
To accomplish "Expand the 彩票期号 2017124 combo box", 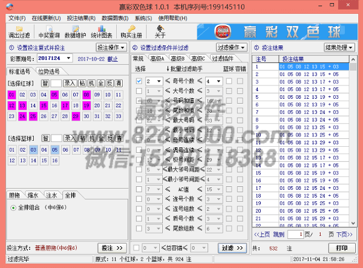I will (x=68, y=58).
